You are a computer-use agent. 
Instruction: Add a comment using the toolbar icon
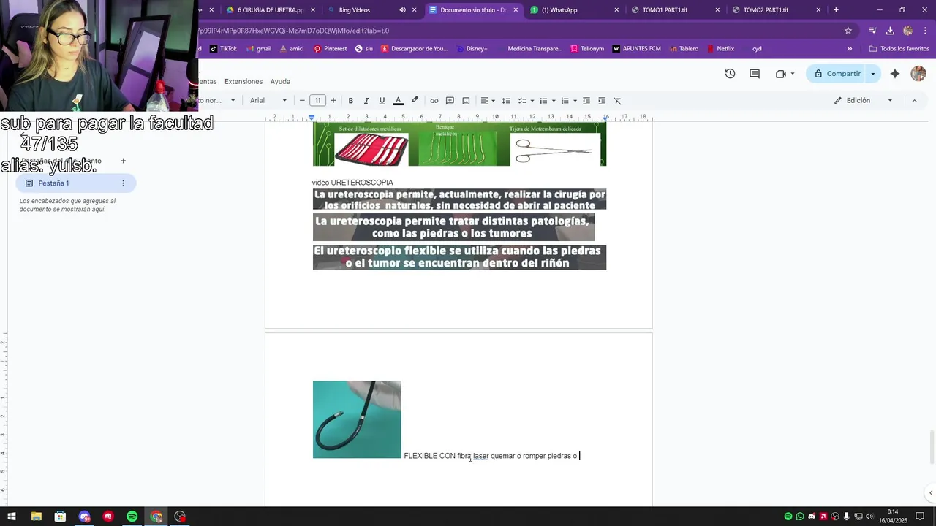click(450, 101)
